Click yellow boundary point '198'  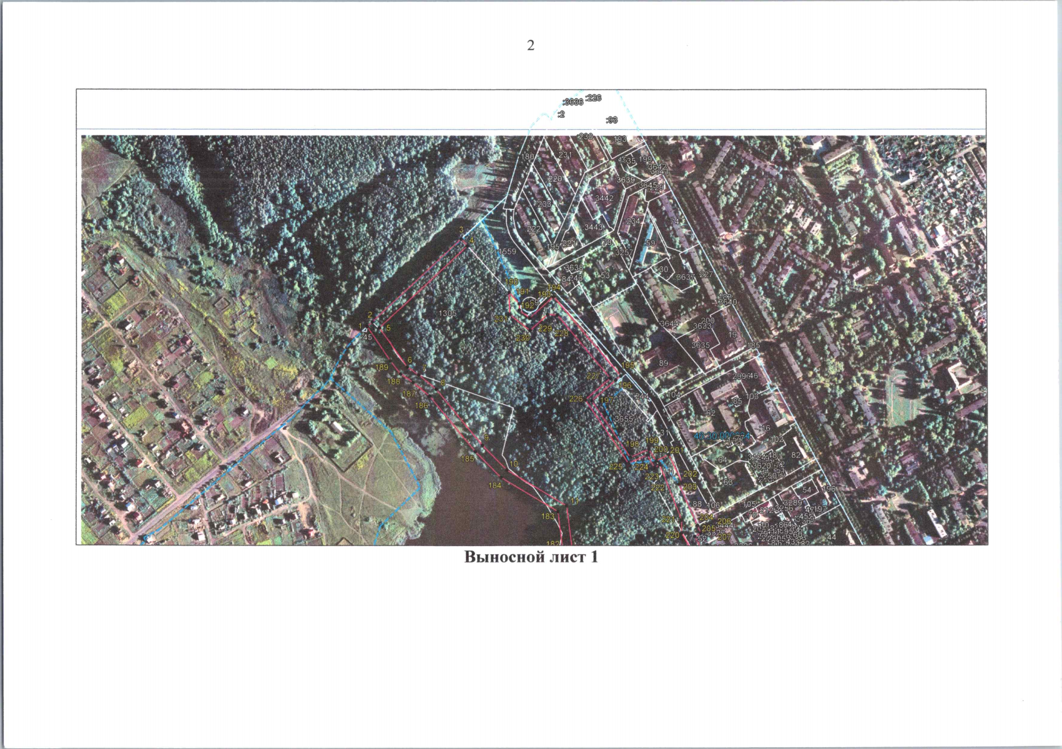tap(632, 444)
